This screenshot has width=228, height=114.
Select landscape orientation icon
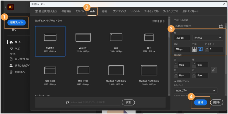tap(200, 49)
